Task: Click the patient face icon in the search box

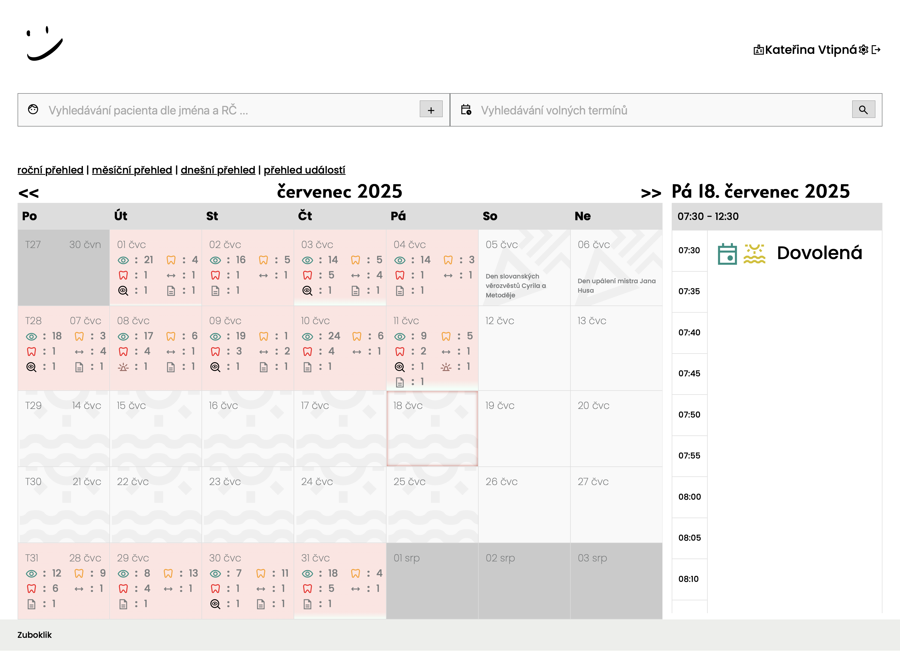Action: point(33,110)
